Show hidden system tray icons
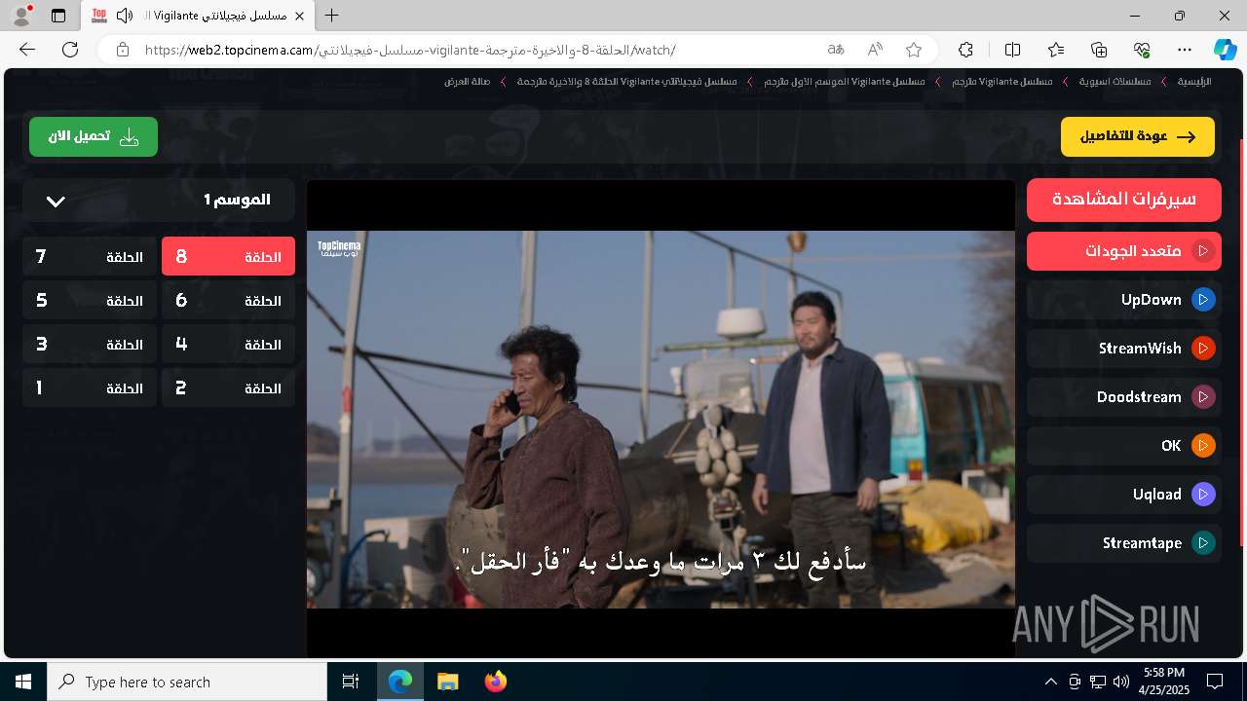 1050,682
